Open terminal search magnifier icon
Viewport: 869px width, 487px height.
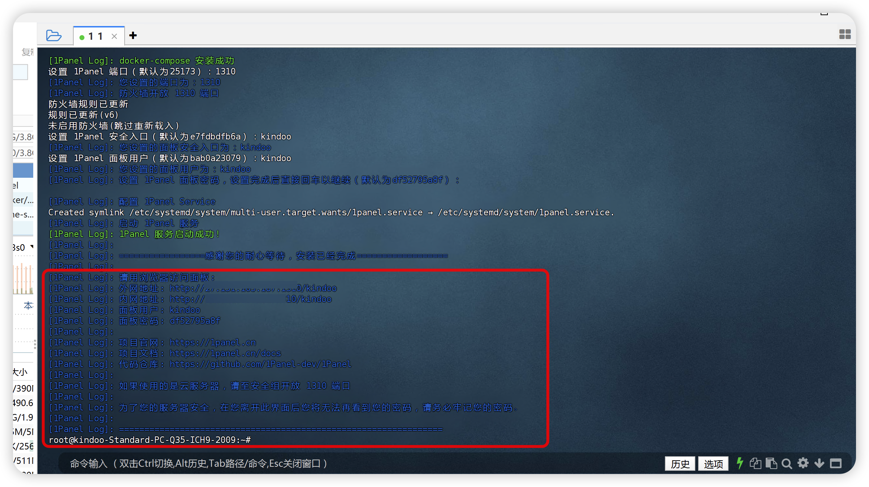pyautogui.click(x=787, y=463)
